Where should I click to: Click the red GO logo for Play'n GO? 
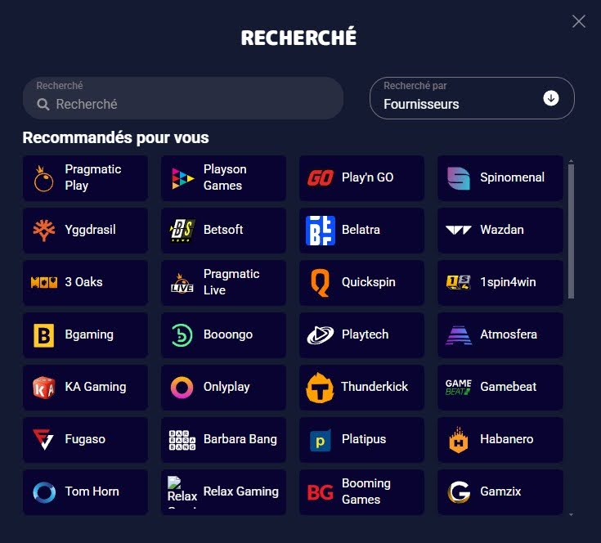coord(321,177)
